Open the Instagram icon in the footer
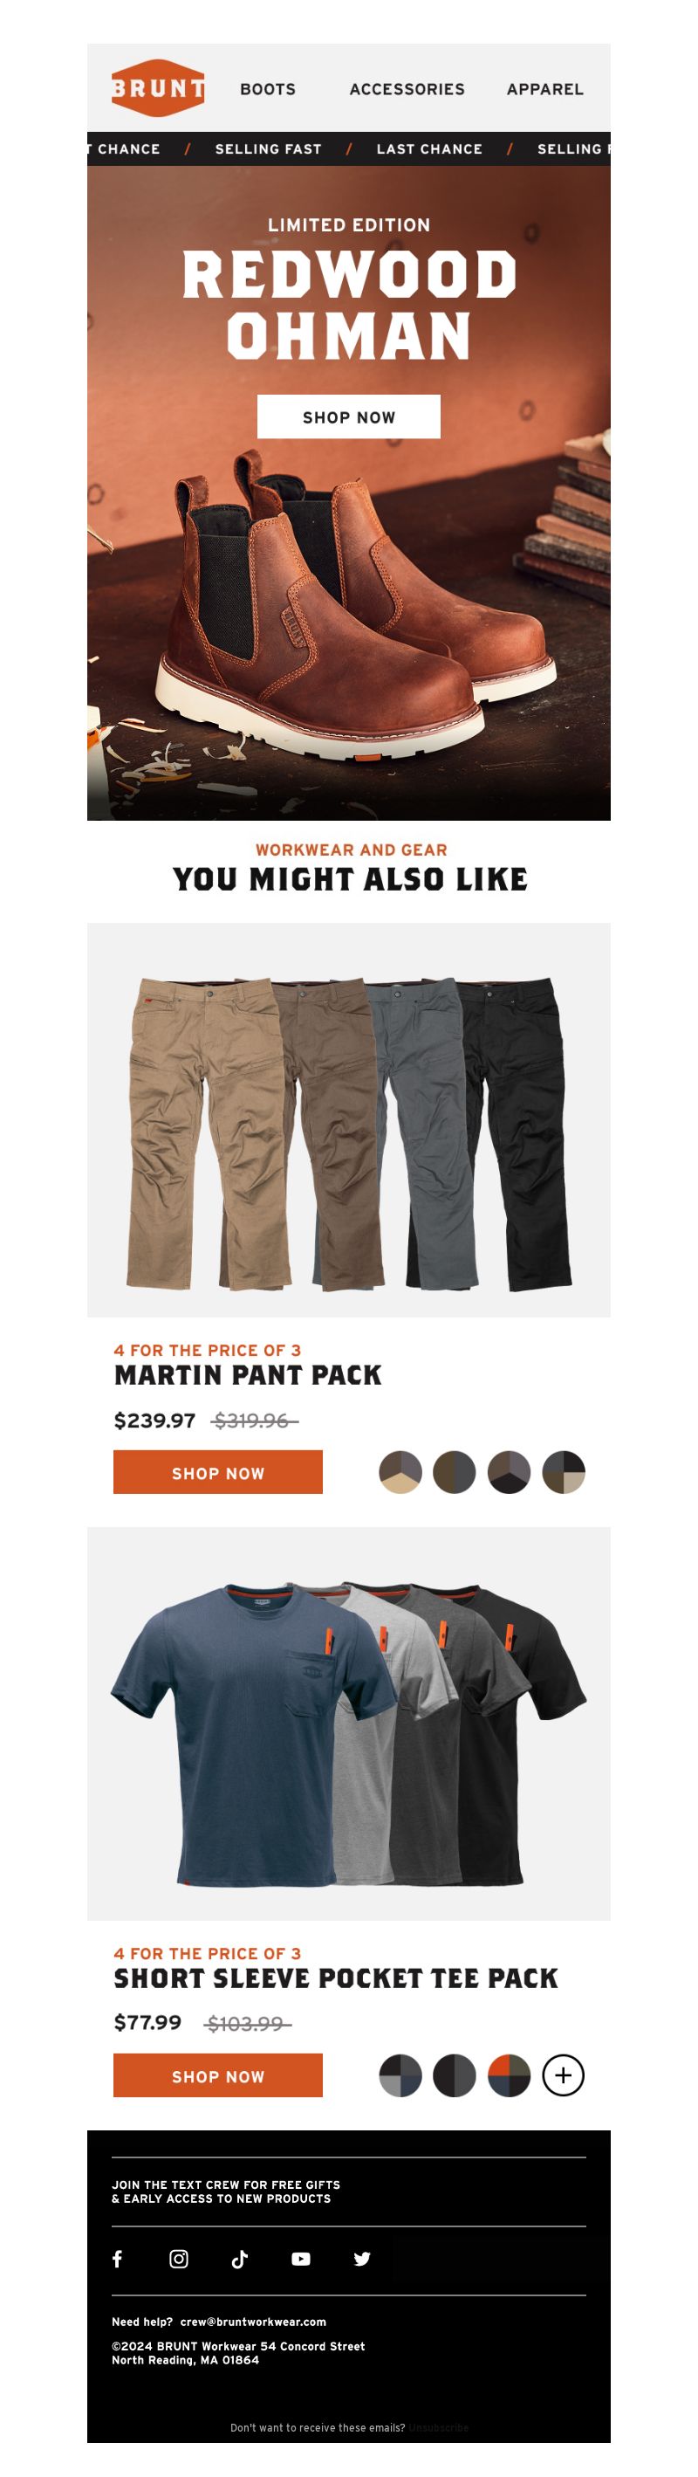 (x=179, y=2259)
